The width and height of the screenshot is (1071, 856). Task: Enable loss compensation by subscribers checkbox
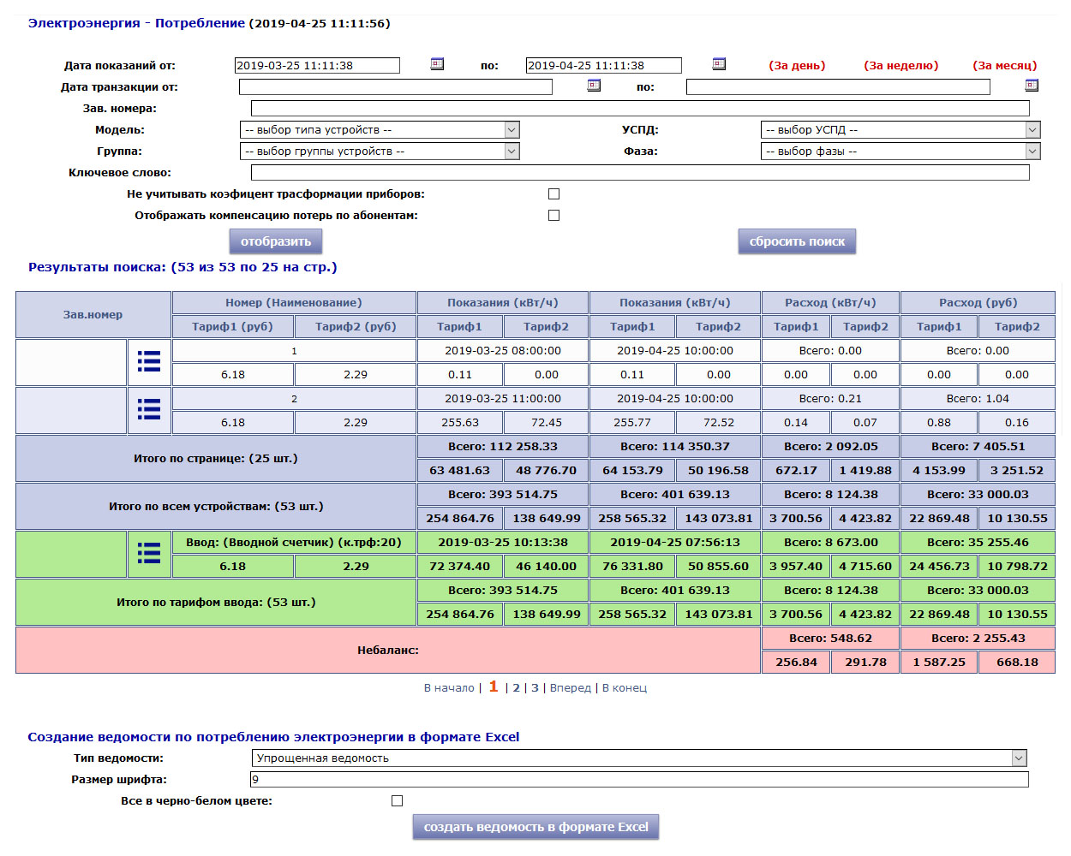[553, 216]
